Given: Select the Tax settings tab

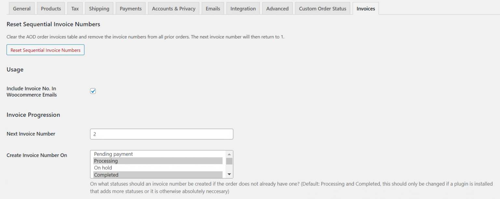Looking at the screenshot, I should 75,8.
